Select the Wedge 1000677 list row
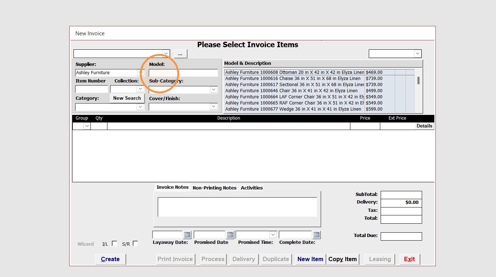The width and height of the screenshot is (496, 277). (x=319, y=109)
